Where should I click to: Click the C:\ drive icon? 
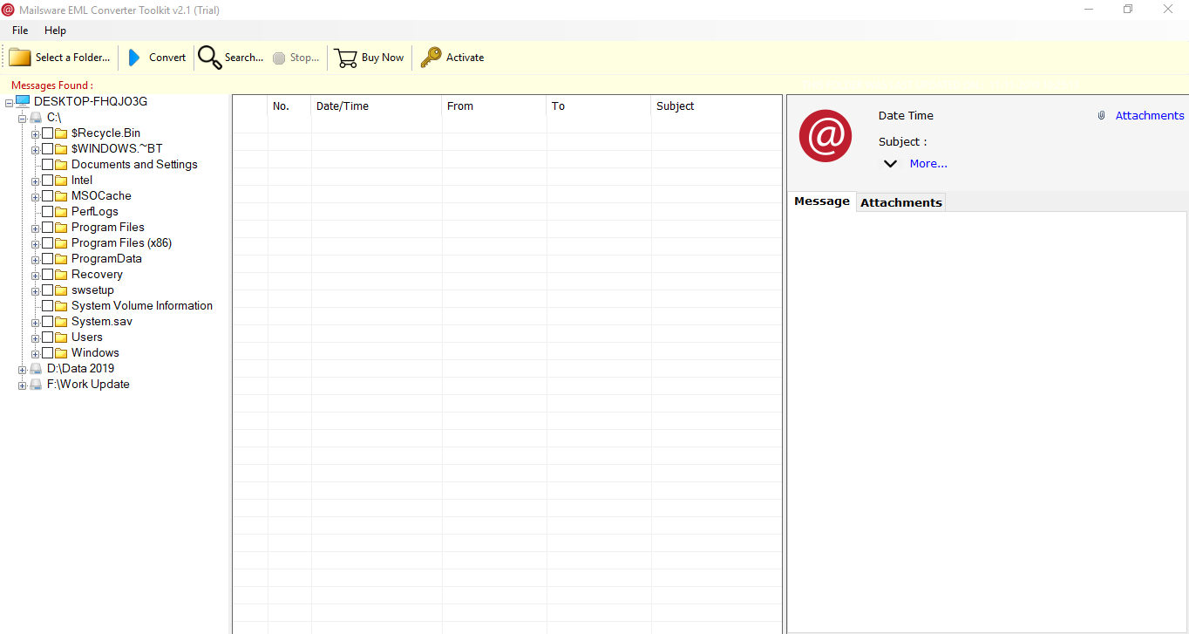click(x=36, y=117)
